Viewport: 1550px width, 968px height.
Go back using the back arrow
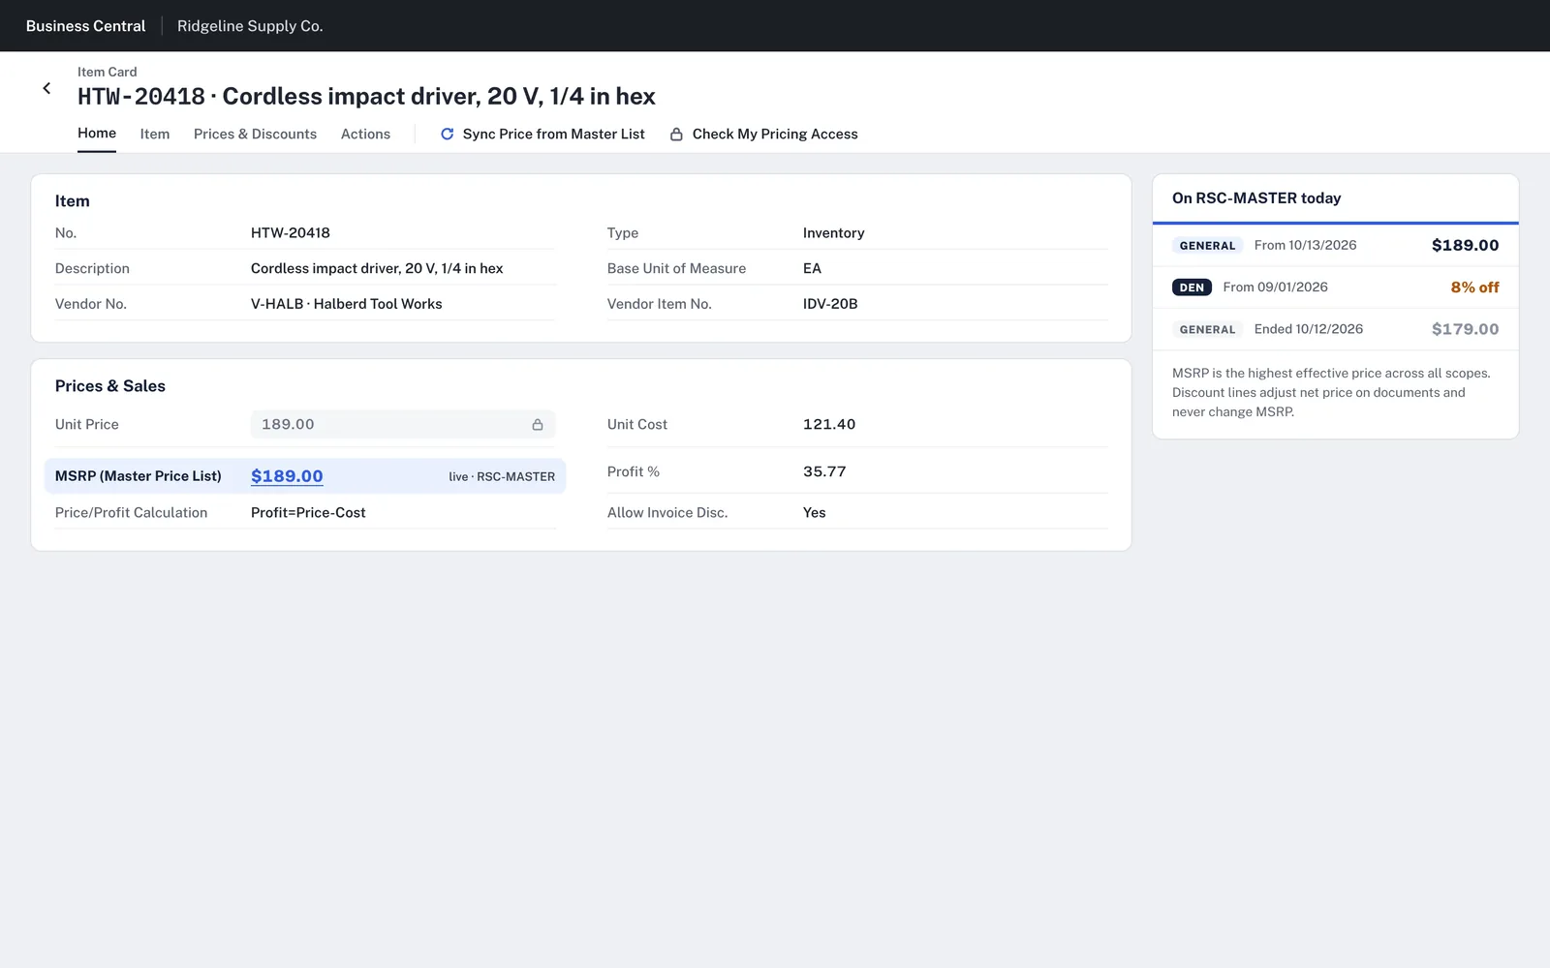pos(46,88)
